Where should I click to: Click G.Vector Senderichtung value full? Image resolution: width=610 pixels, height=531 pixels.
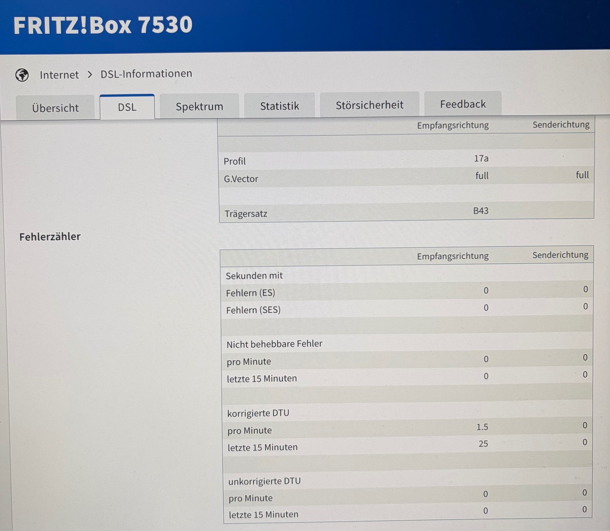(x=583, y=175)
